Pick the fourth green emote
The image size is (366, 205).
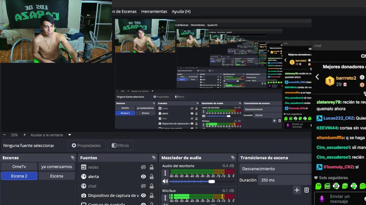pos(345,186)
